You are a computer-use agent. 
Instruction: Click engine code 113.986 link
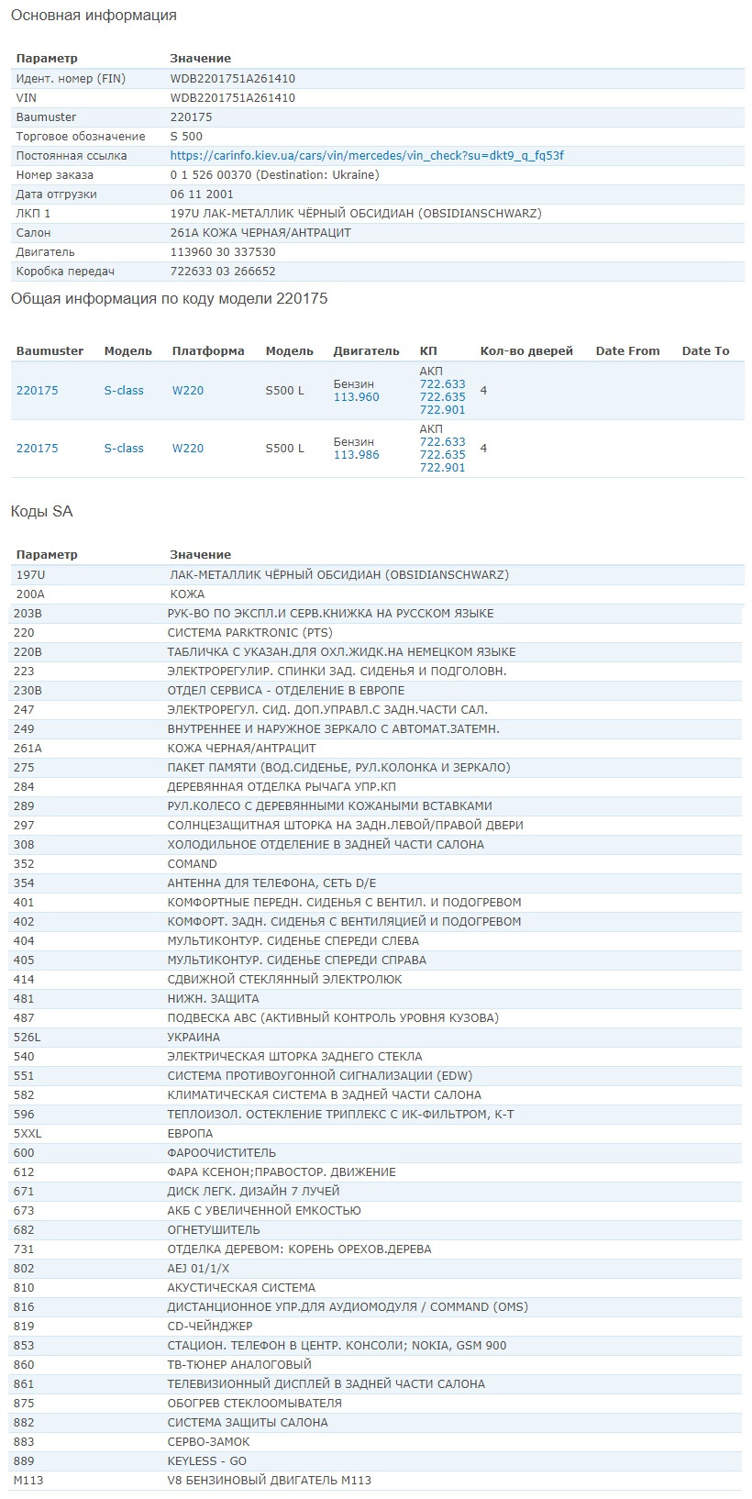pos(356,455)
